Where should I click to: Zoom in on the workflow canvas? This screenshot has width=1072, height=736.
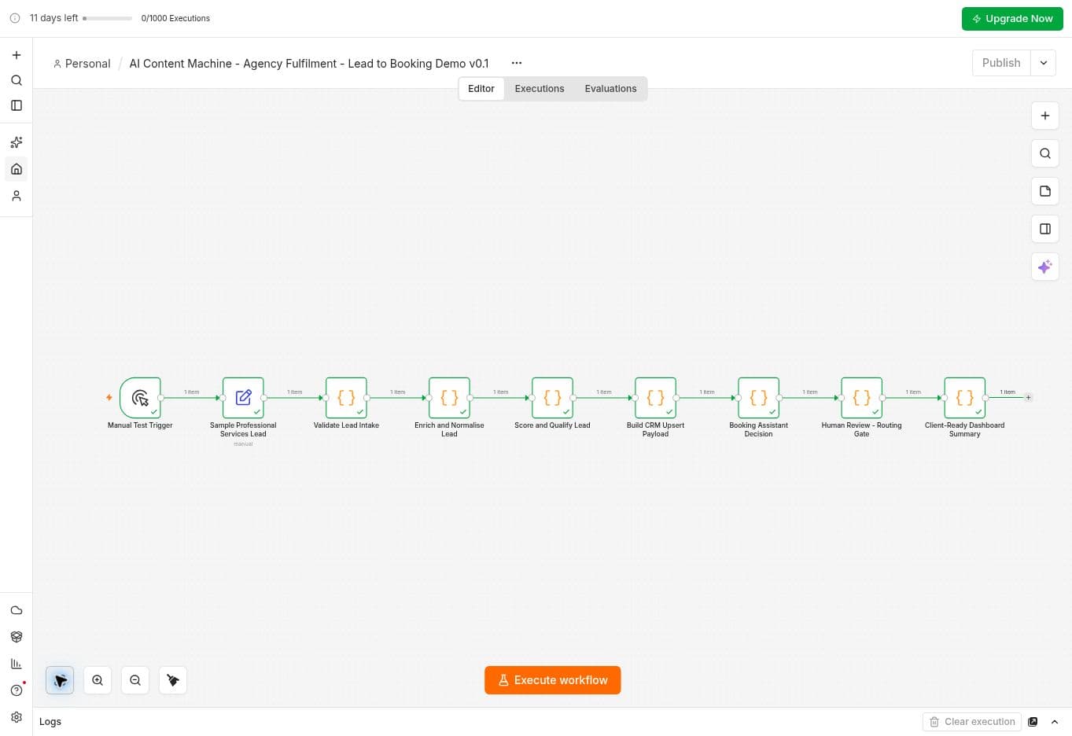(98, 680)
